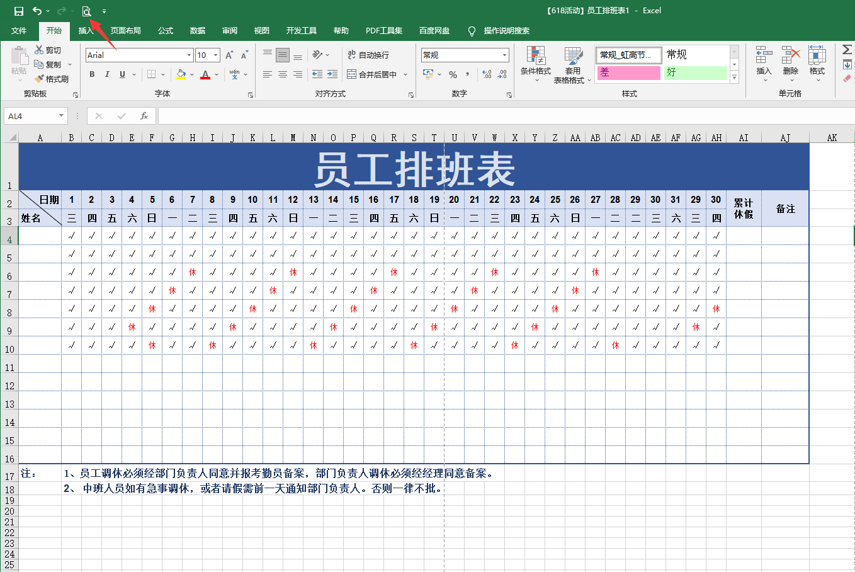
Task: Apply percent style to cells
Action: [x=453, y=74]
